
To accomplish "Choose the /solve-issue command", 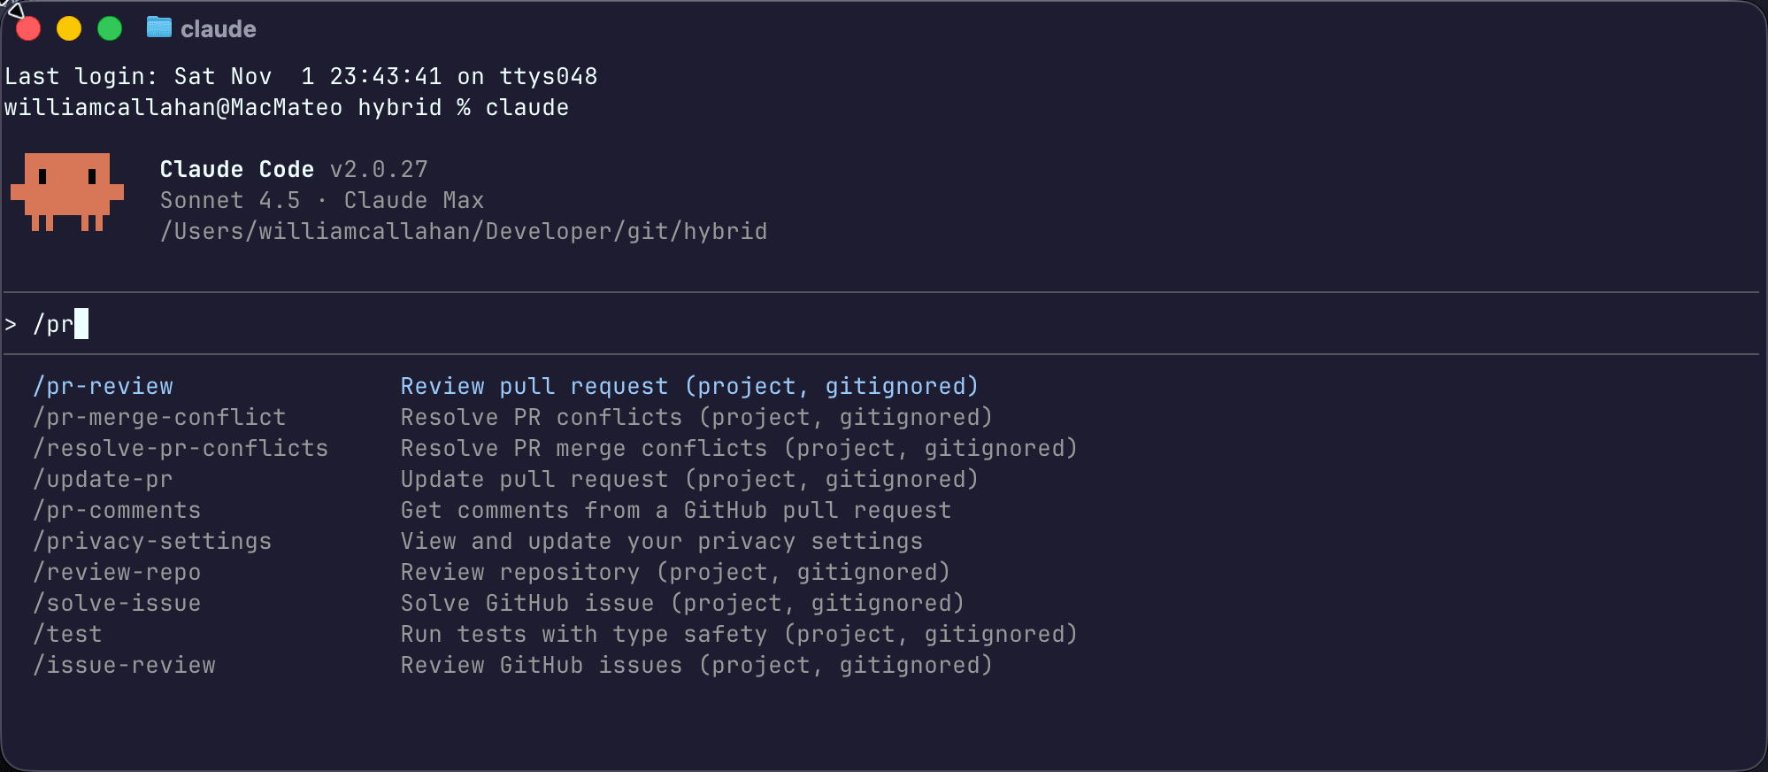I will [x=117, y=603].
